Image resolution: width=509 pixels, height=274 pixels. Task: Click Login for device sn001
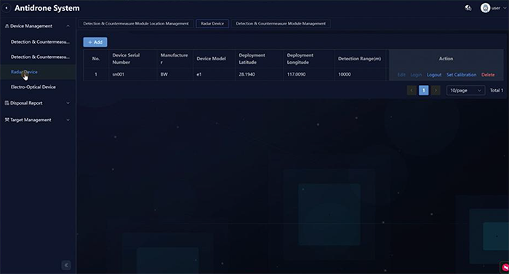click(x=416, y=75)
